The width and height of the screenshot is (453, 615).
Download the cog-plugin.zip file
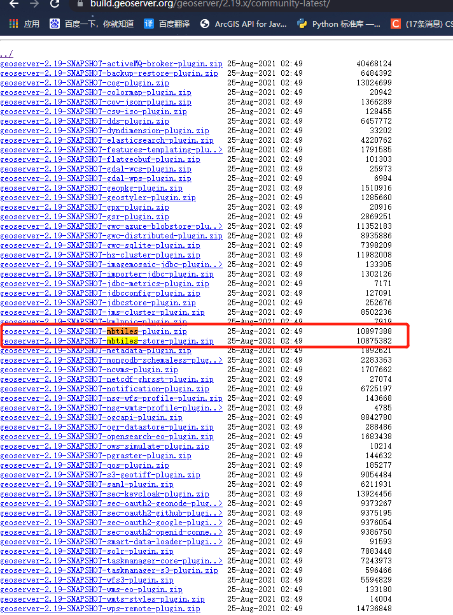(x=85, y=83)
